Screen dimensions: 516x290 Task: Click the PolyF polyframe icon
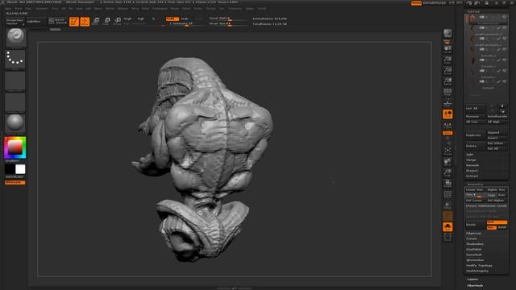[447, 195]
